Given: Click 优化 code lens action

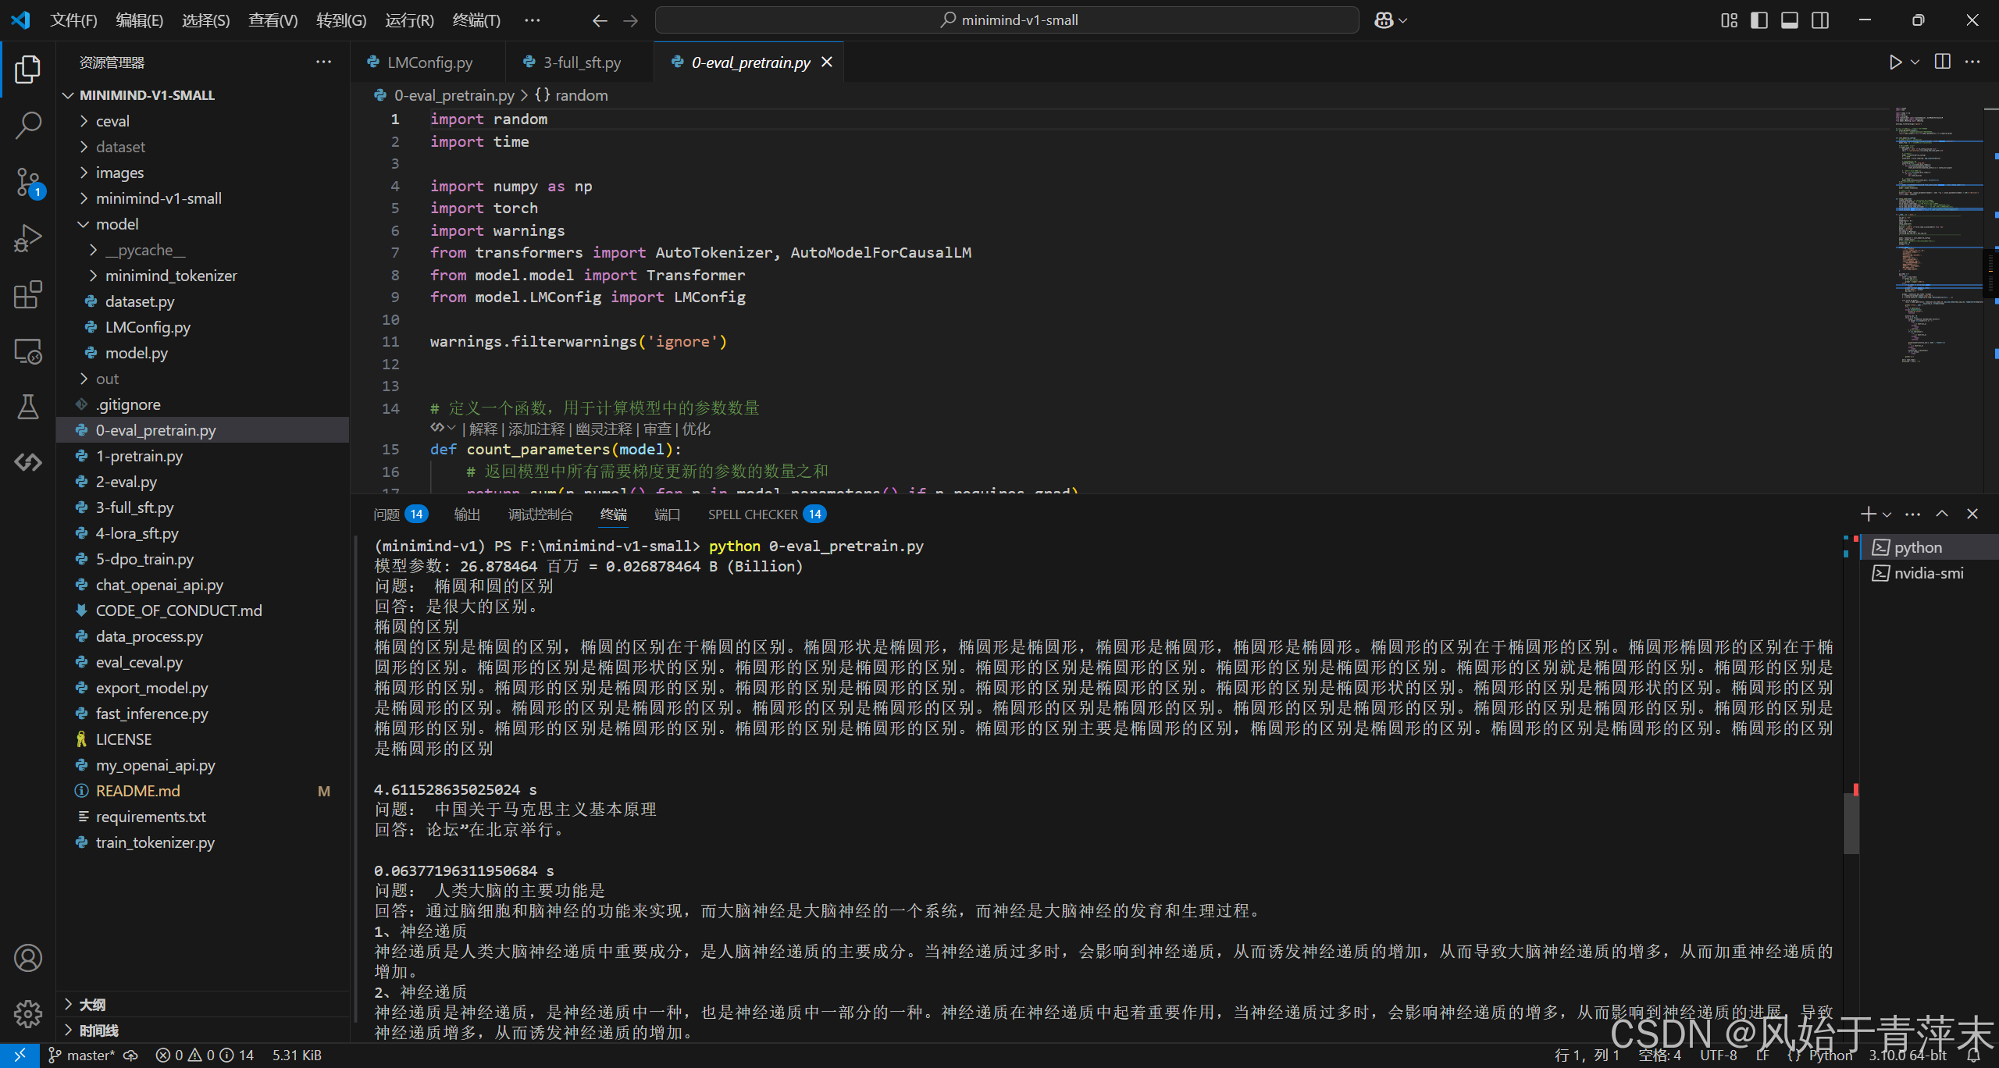Looking at the screenshot, I should [x=697, y=429].
